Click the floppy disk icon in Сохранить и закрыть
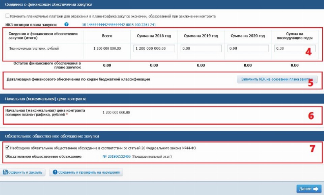Image resolution: width=324 pixels, height=195 pixels. tap(5, 172)
